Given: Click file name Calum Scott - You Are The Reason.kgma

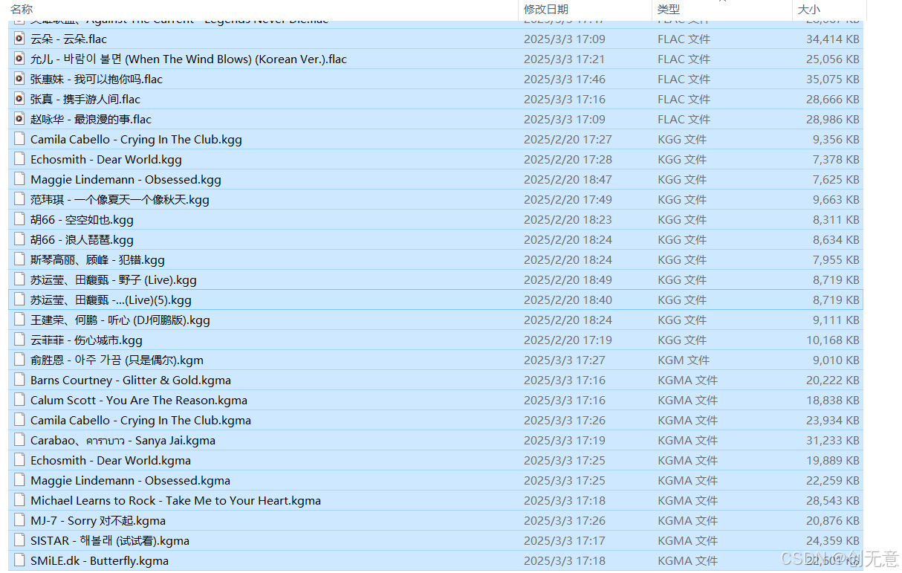Looking at the screenshot, I should click(139, 400).
